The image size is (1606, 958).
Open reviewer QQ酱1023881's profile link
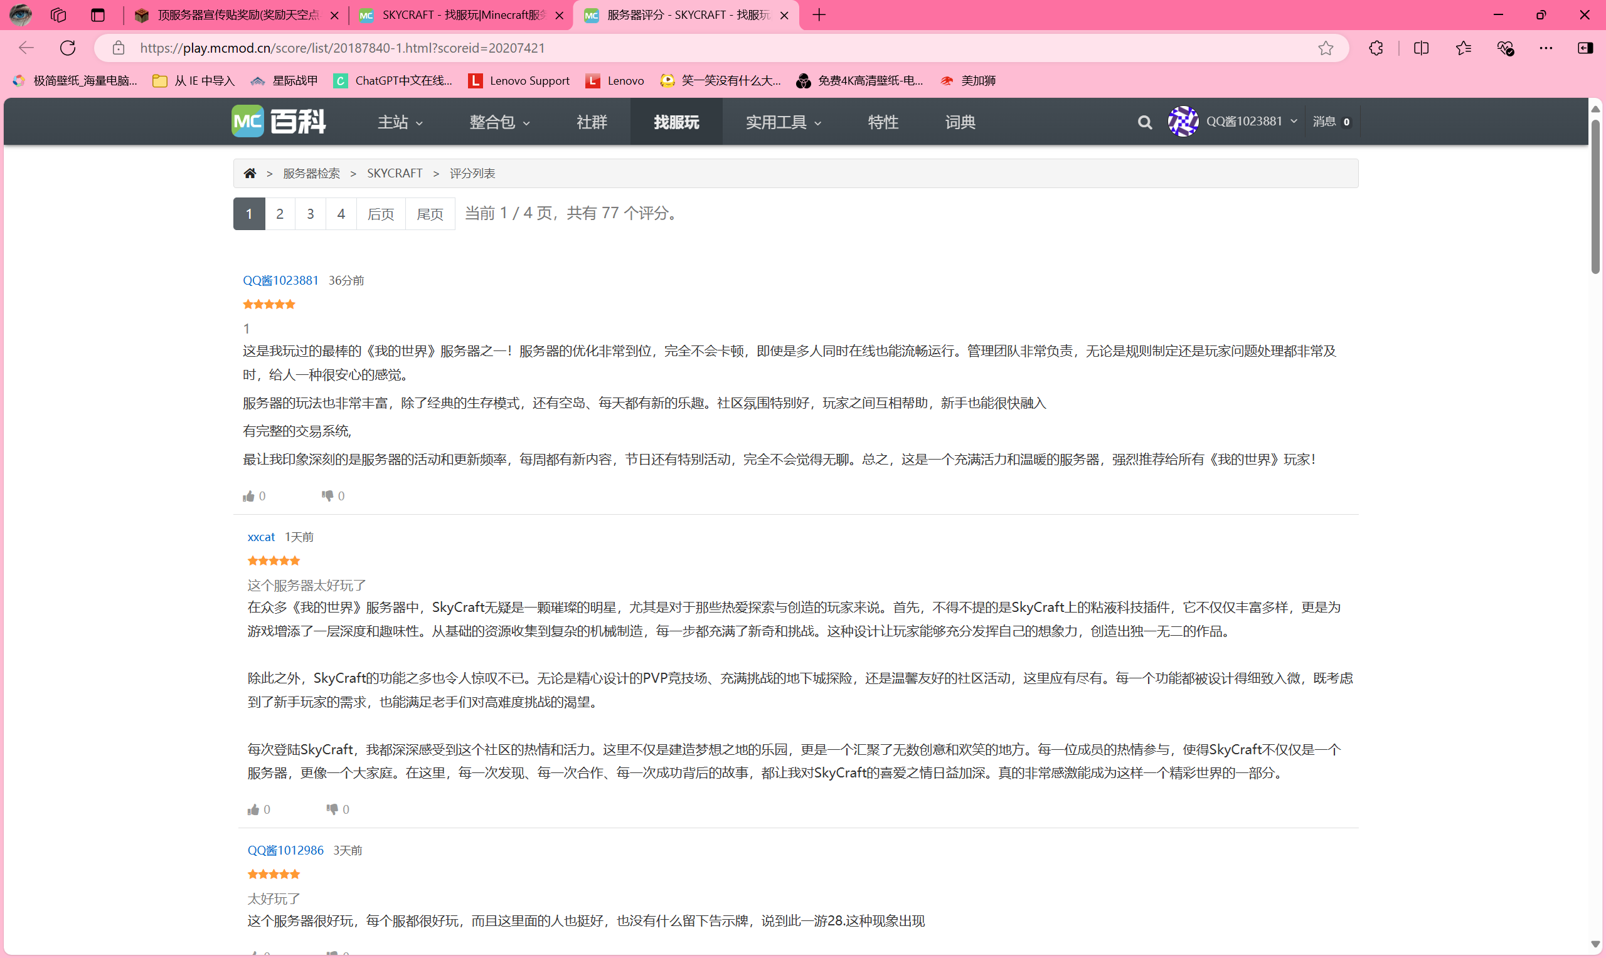point(280,280)
